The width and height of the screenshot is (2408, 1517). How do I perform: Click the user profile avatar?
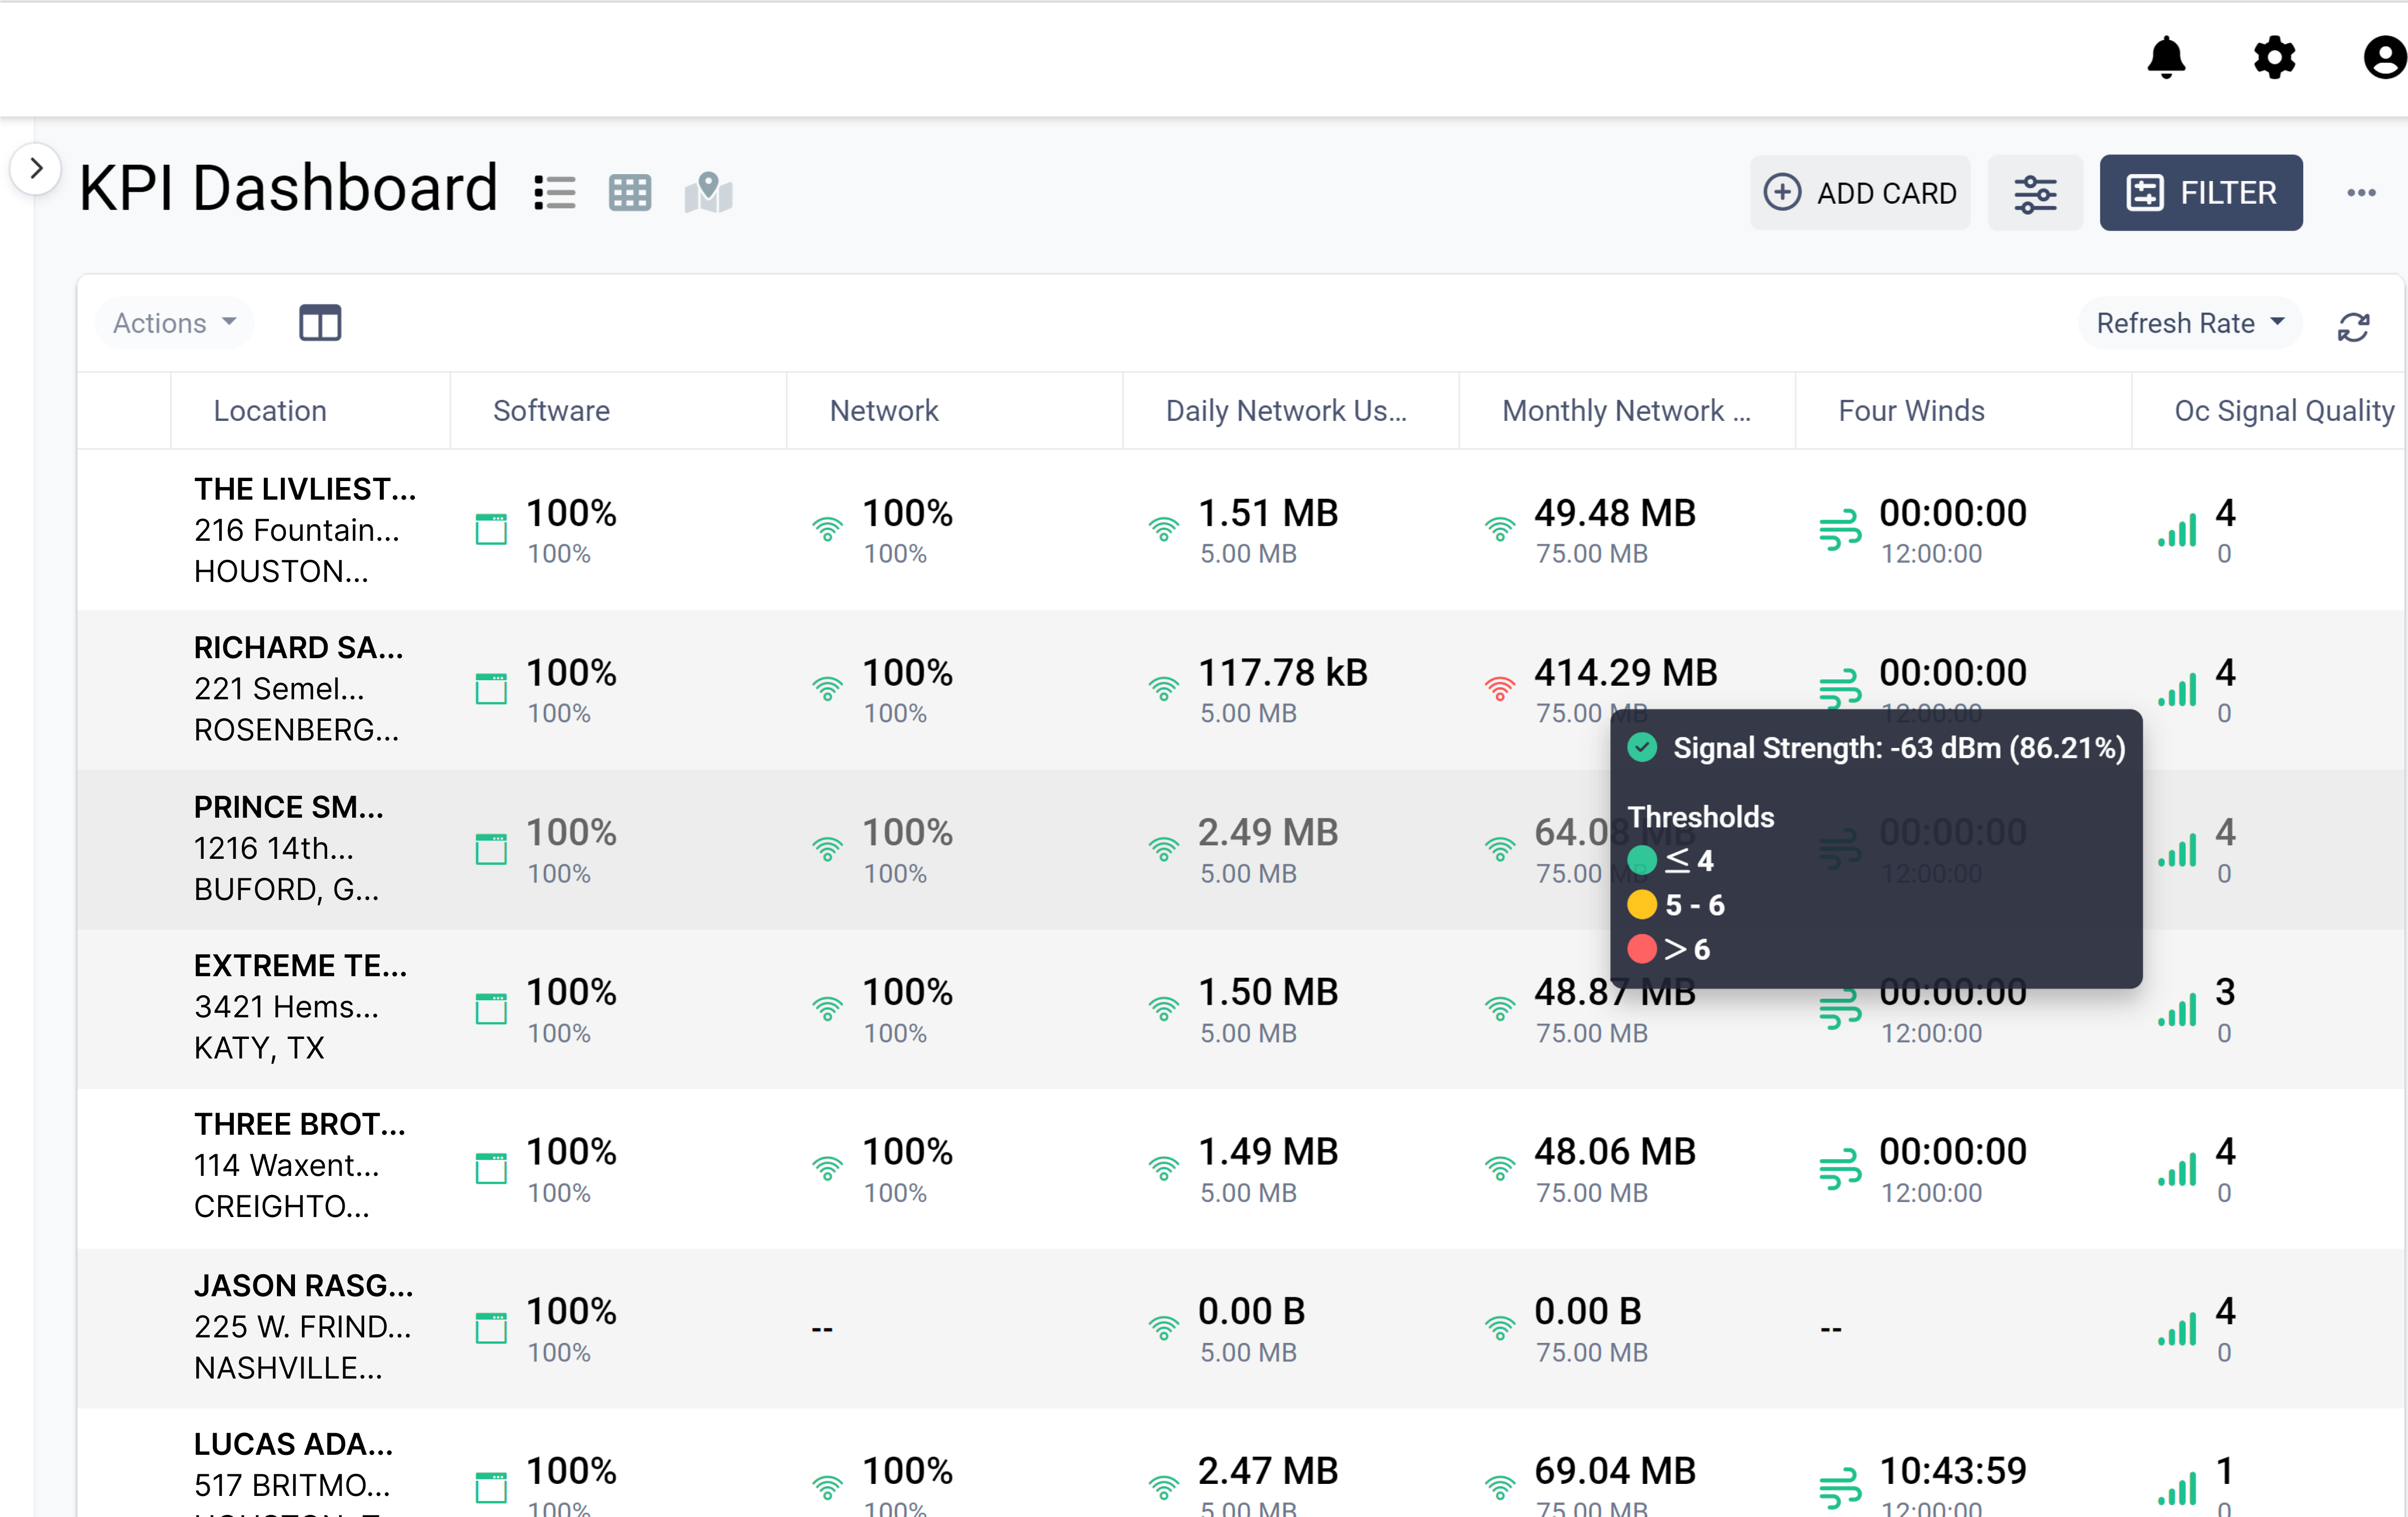(x=2383, y=58)
